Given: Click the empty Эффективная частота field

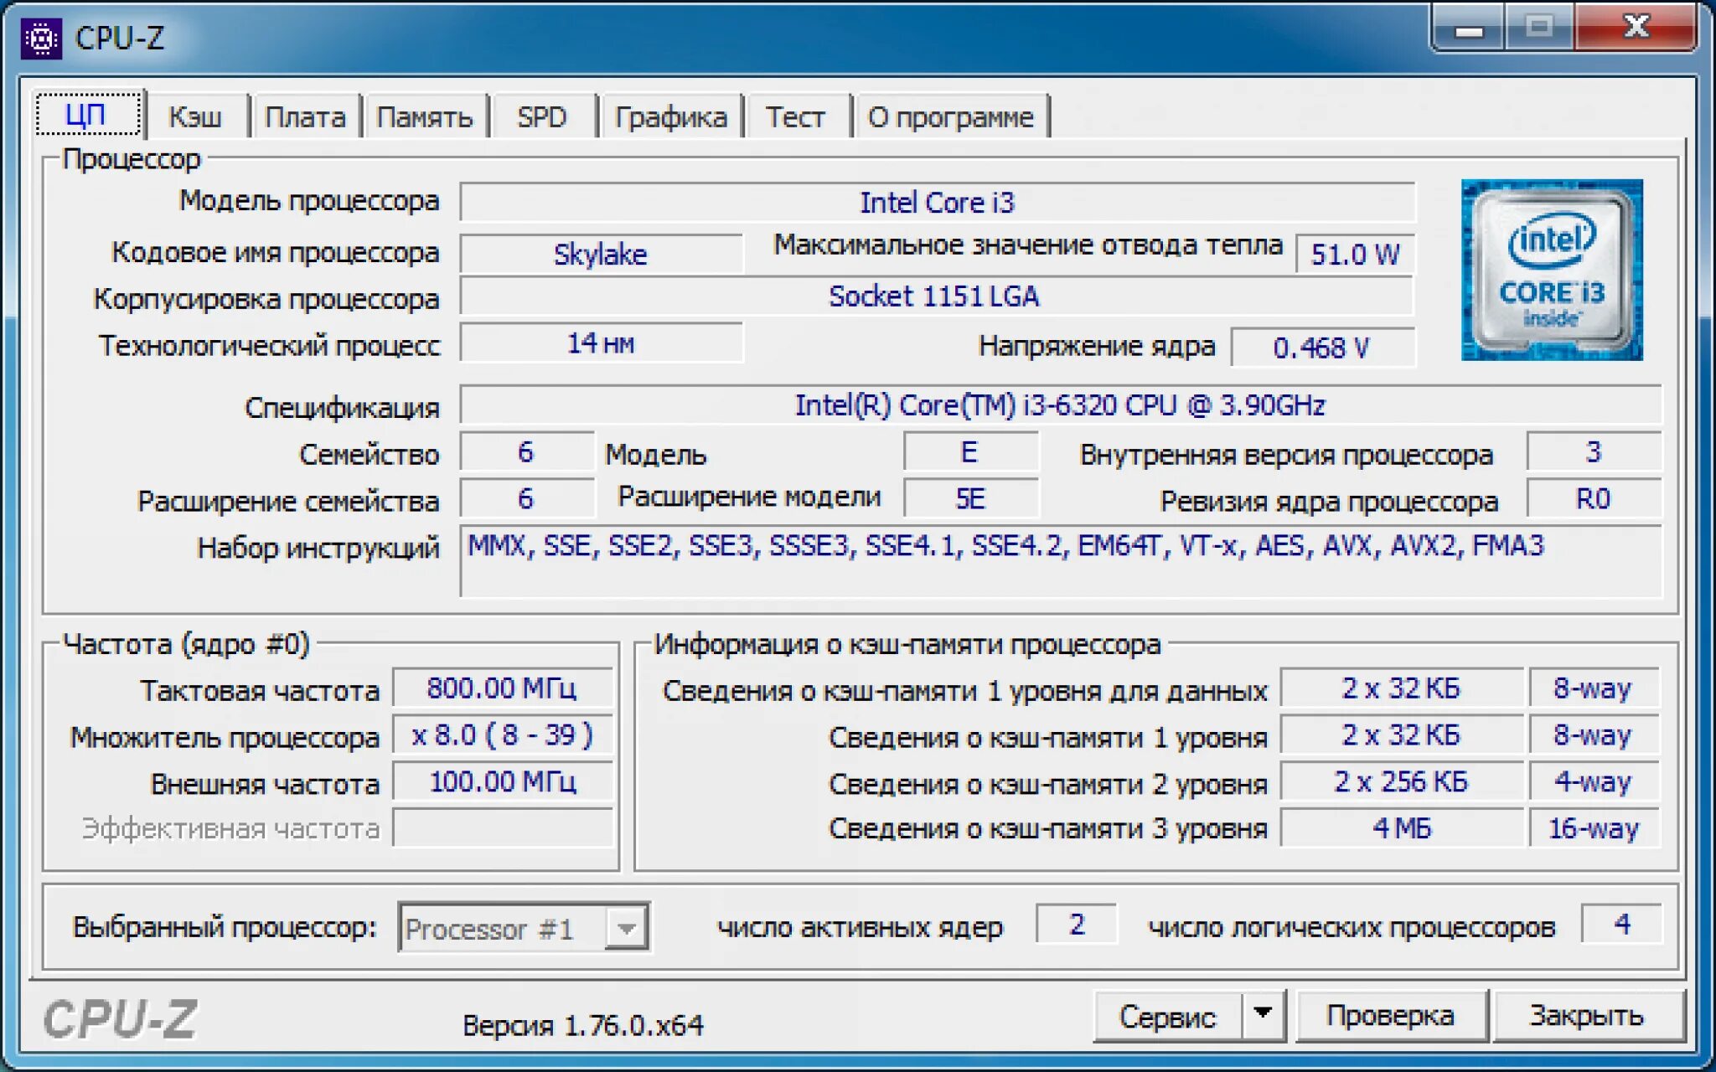Looking at the screenshot, I should (502, 828).
